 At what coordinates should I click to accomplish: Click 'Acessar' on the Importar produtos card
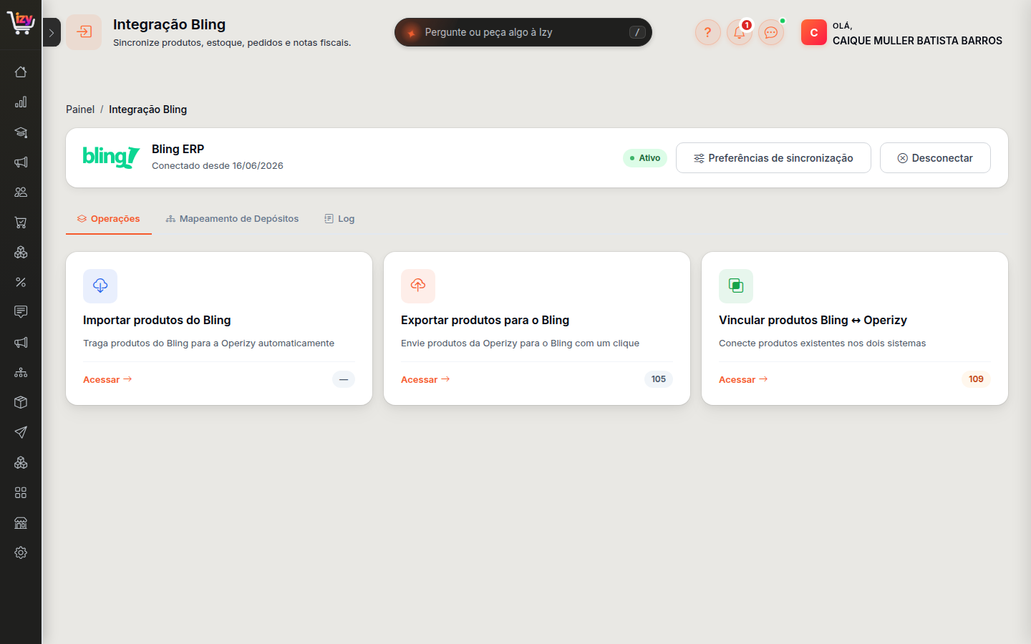pos(107,380)
